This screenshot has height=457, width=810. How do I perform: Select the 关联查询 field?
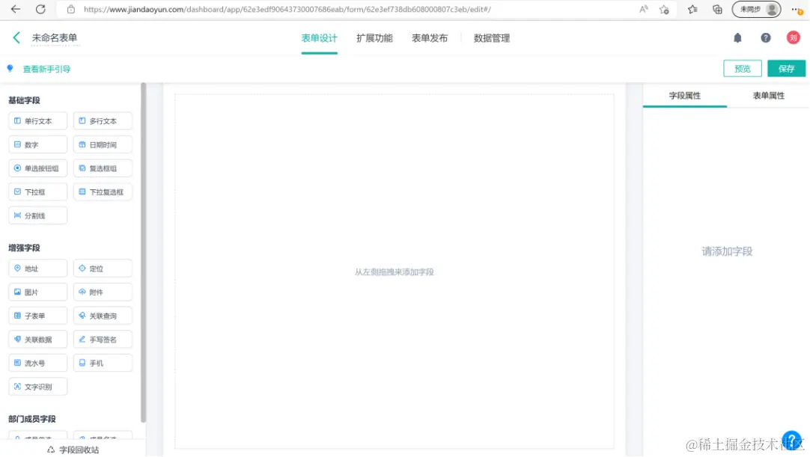pos(103,316)
